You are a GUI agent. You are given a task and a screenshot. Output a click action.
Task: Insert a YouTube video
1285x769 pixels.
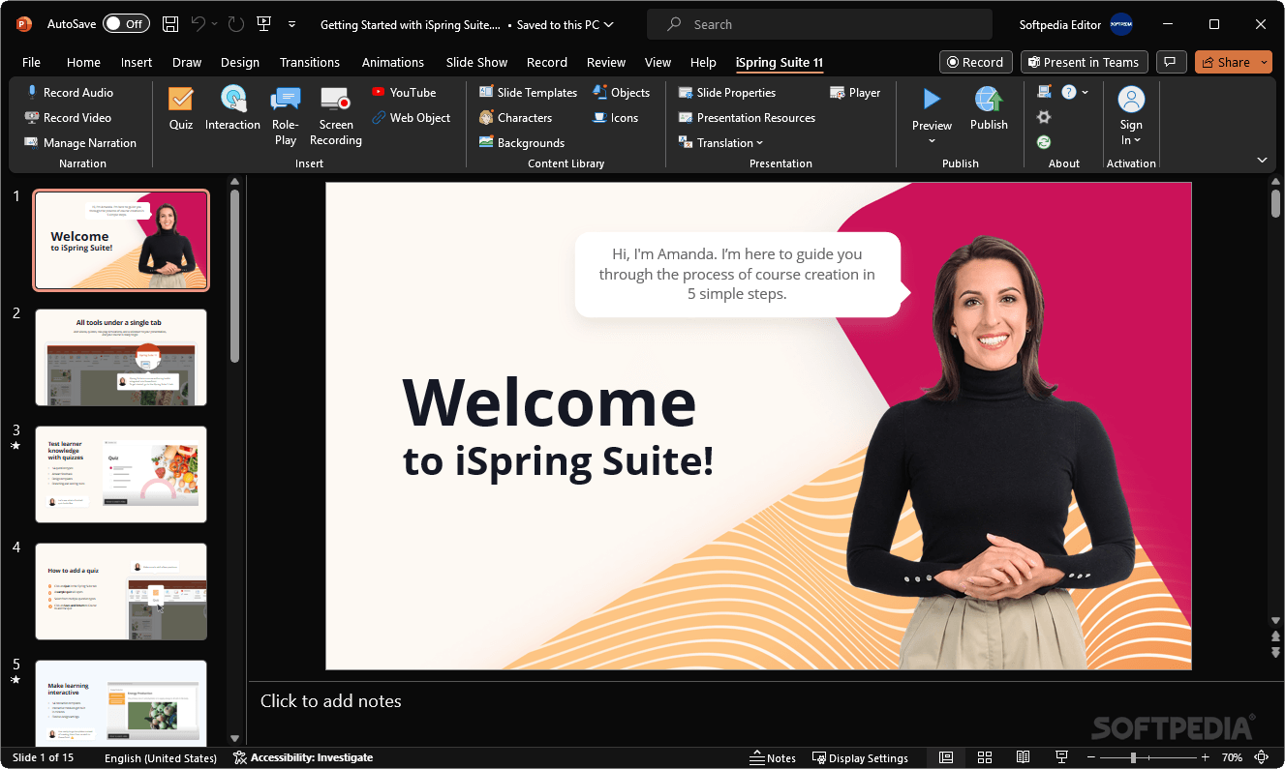tap(404, 92)
